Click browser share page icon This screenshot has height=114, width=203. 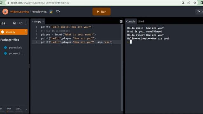[x=189, y=3]
